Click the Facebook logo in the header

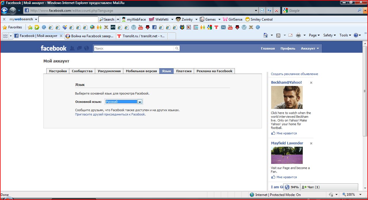pos(53,48)
